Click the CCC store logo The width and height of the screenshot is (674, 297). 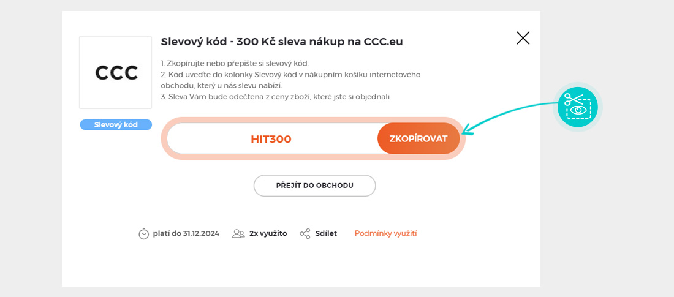pos(116,73)
